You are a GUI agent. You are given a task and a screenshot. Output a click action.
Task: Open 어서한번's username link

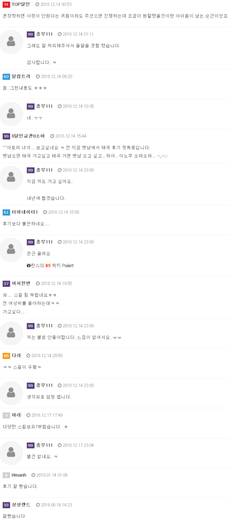(x=21, y=283)
